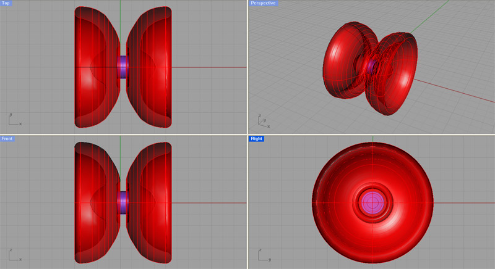495x269 pixels.
Task: Click the Right viewport title label
Action: tap(256, 139)
